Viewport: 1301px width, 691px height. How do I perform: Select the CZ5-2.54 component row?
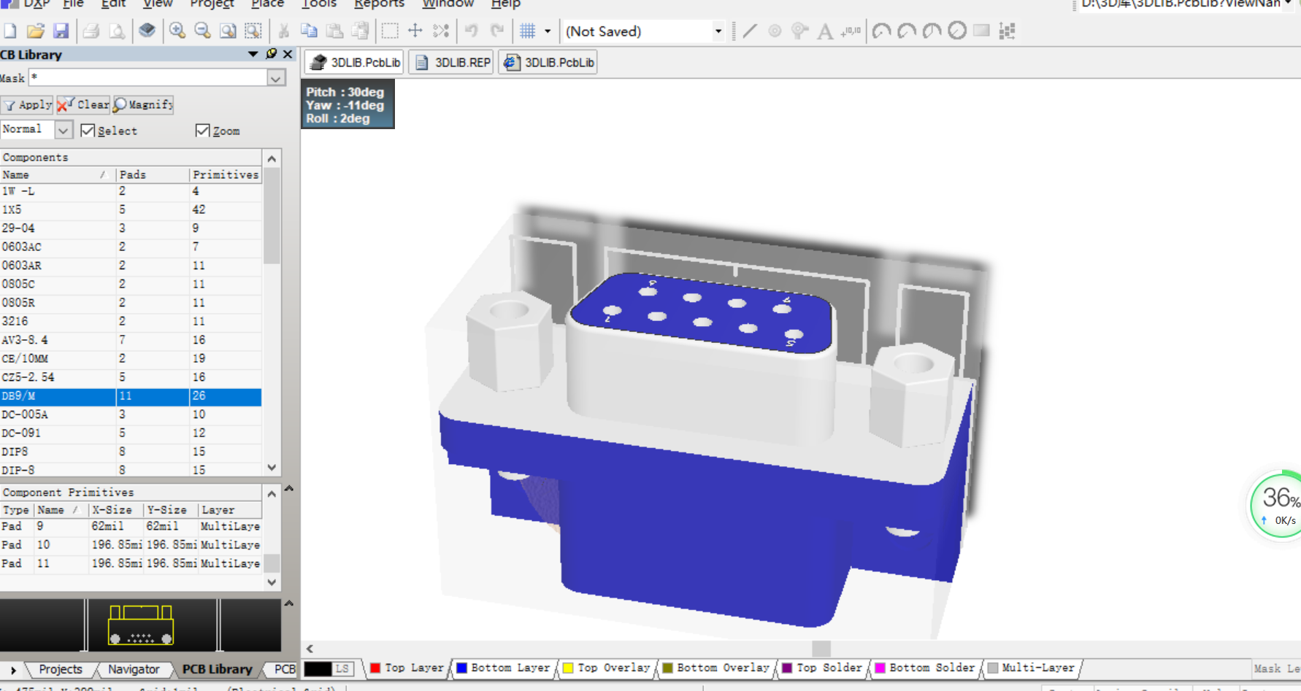[131, 377]
